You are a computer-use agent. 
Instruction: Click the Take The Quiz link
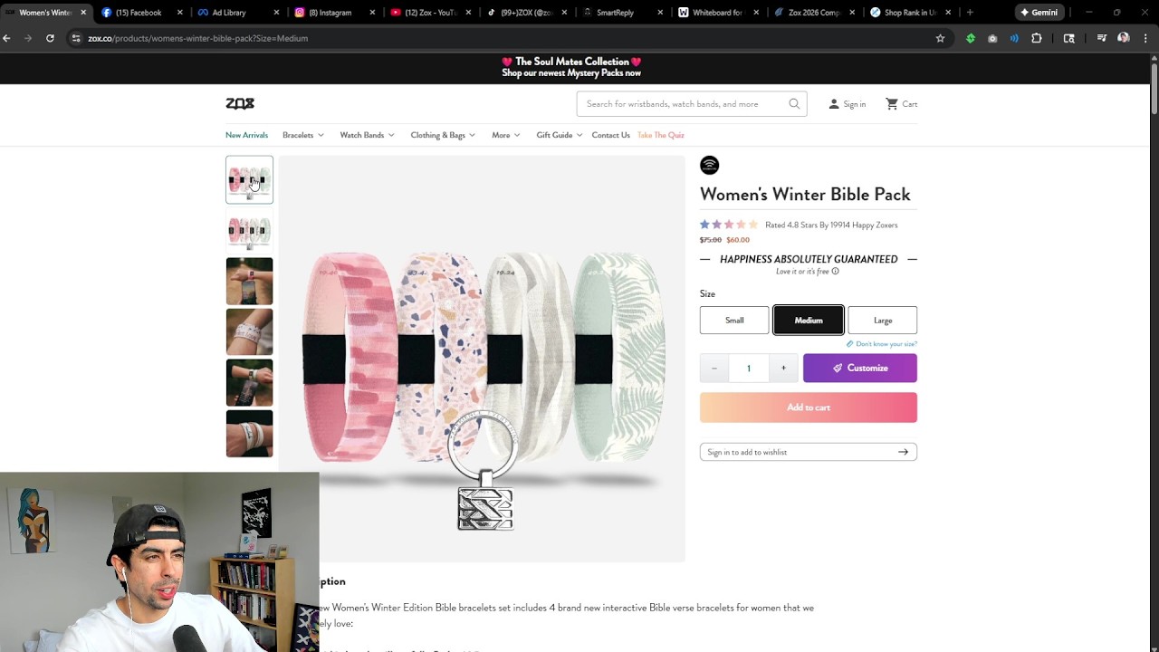[x=661, y=135]
